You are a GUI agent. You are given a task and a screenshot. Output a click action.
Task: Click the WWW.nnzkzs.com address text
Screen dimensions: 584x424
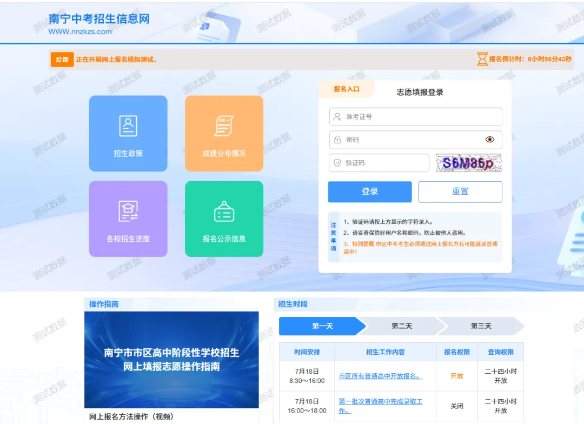coord(80,32)
